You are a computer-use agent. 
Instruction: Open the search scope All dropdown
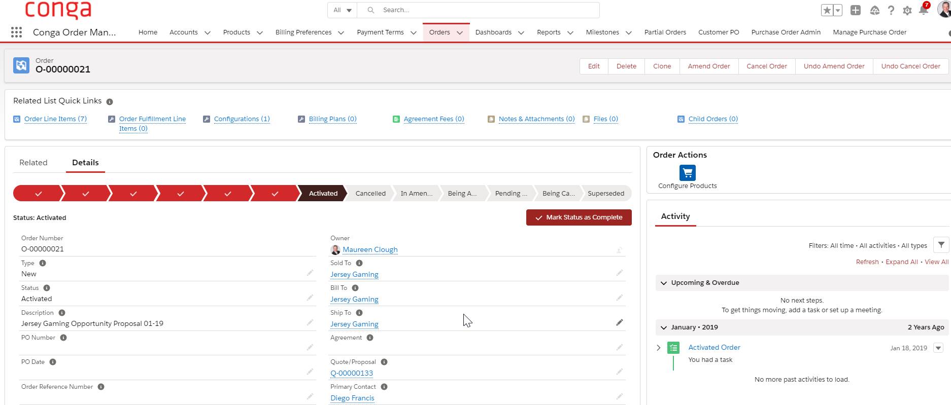pos(342,10)
